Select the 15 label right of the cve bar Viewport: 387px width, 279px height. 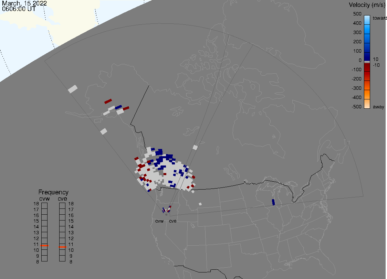tap(71, 221)
